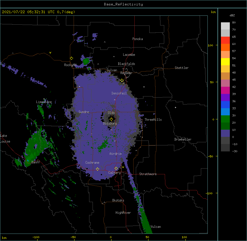Click the Sundre label
Image resolution: width=247 pixels, height=241 pixels.
84,112
